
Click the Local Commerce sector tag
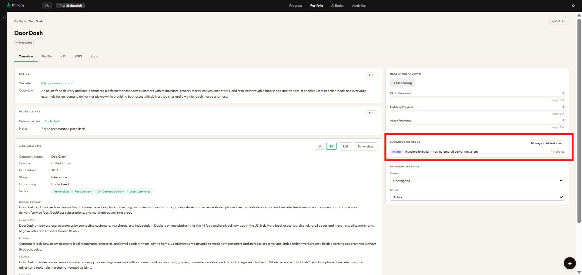[140, 192]
